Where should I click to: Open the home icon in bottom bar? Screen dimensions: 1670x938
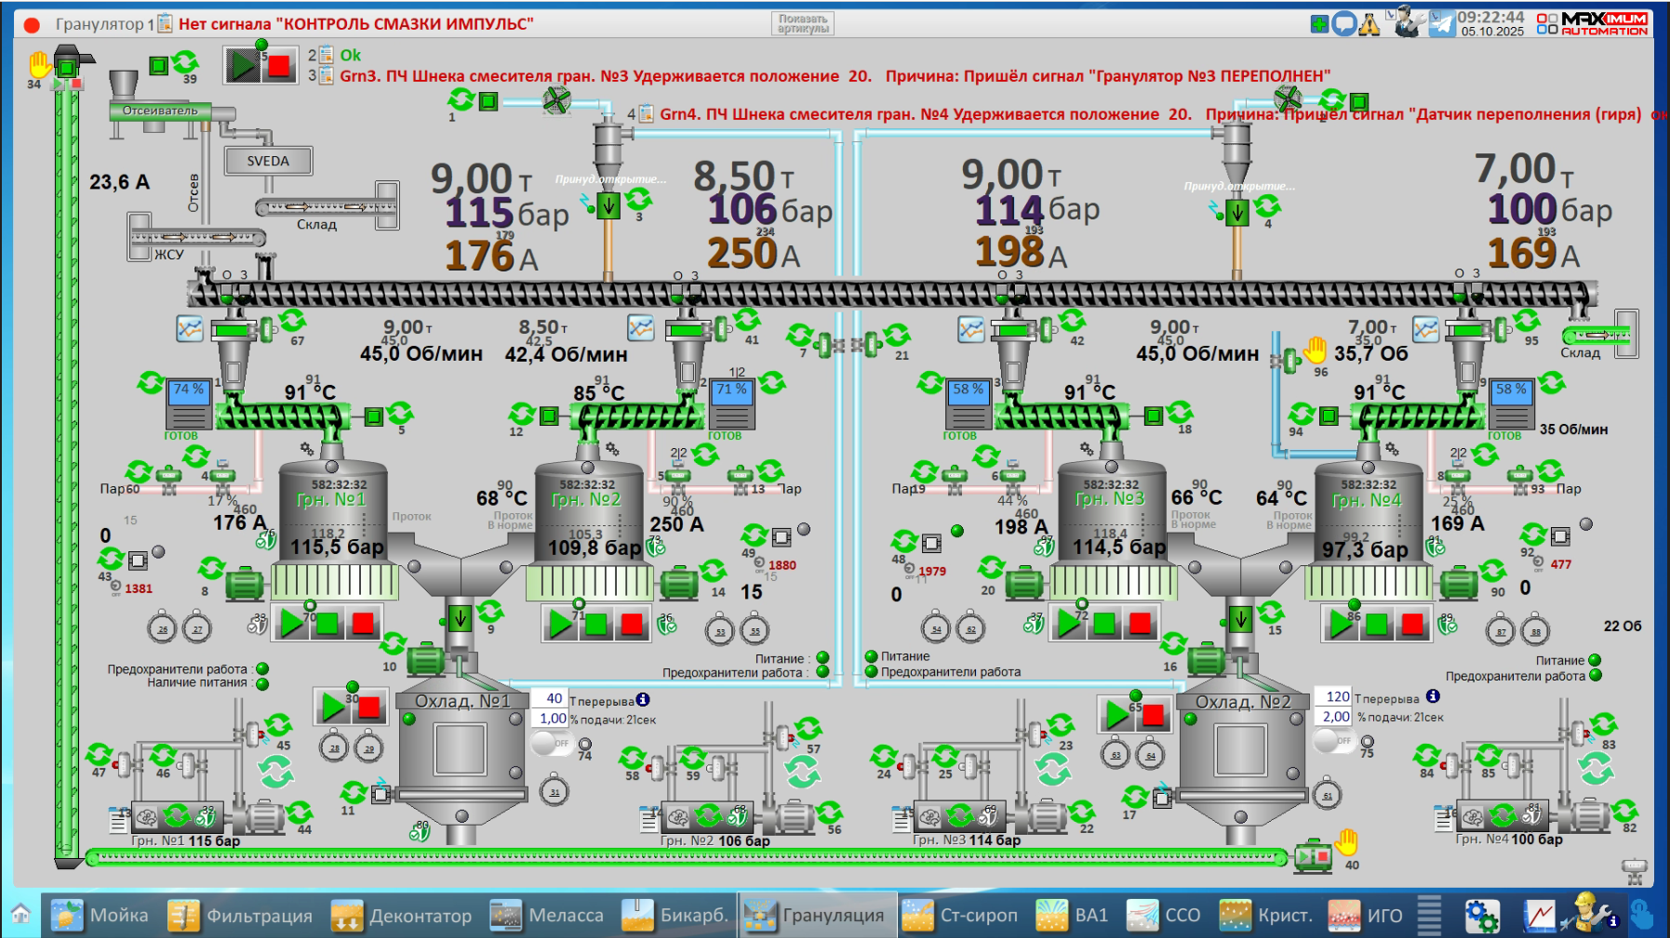pyautogui.click(x=20, y=915)
